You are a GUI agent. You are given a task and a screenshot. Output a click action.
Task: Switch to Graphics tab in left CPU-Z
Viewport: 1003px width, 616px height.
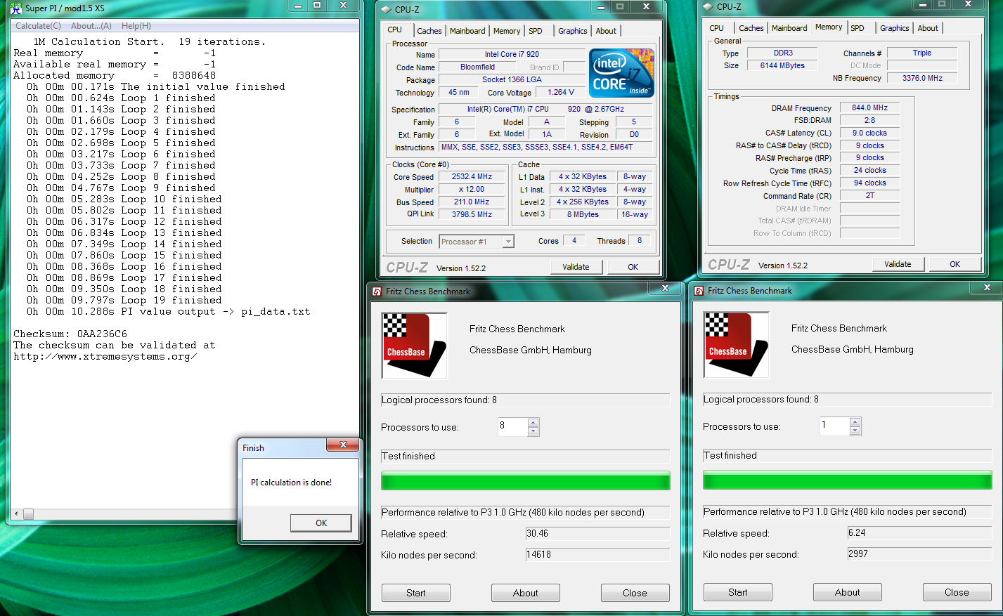coord(572,31)
